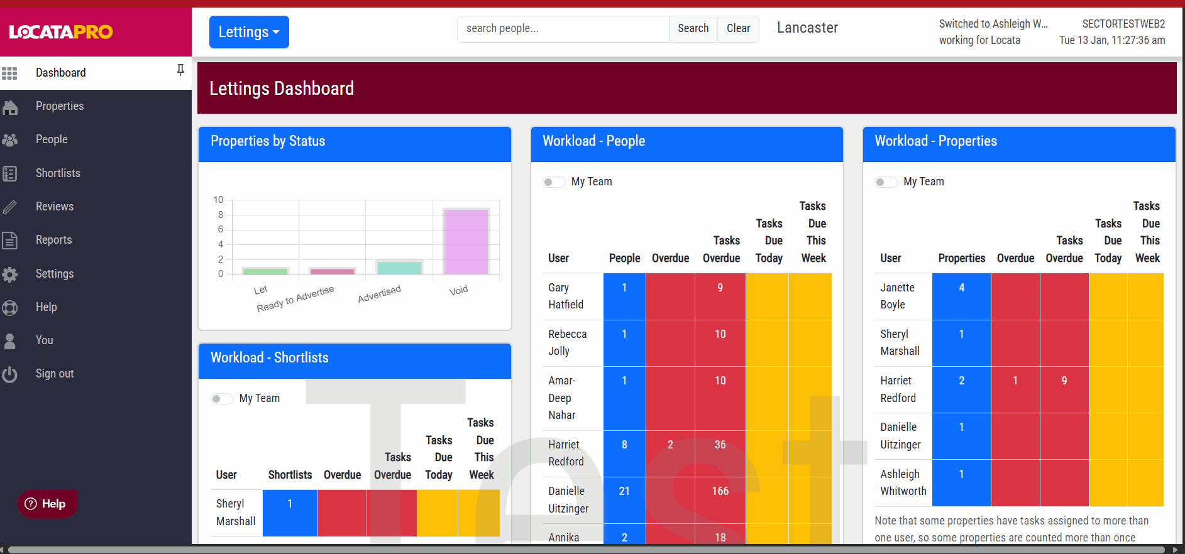
Task: Click the search people input field
Action: point(563,29)
